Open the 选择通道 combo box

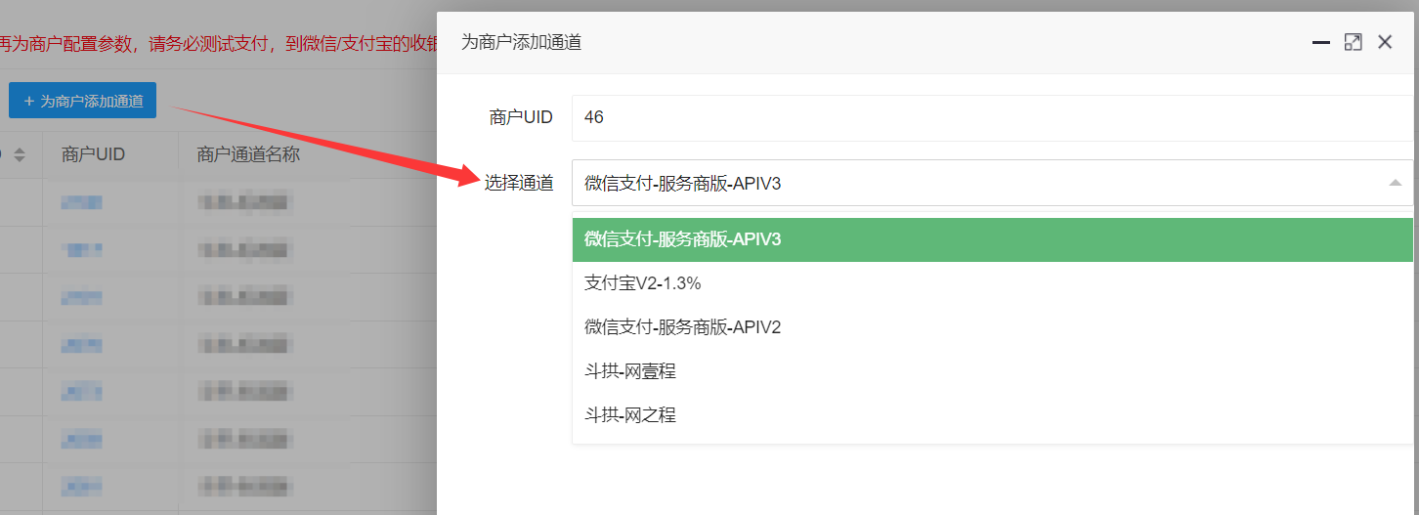click(x=977, y=183)
